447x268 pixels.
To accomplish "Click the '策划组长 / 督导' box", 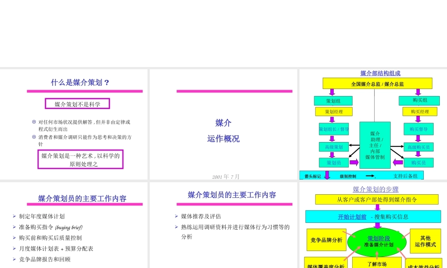I will [334, 129].
